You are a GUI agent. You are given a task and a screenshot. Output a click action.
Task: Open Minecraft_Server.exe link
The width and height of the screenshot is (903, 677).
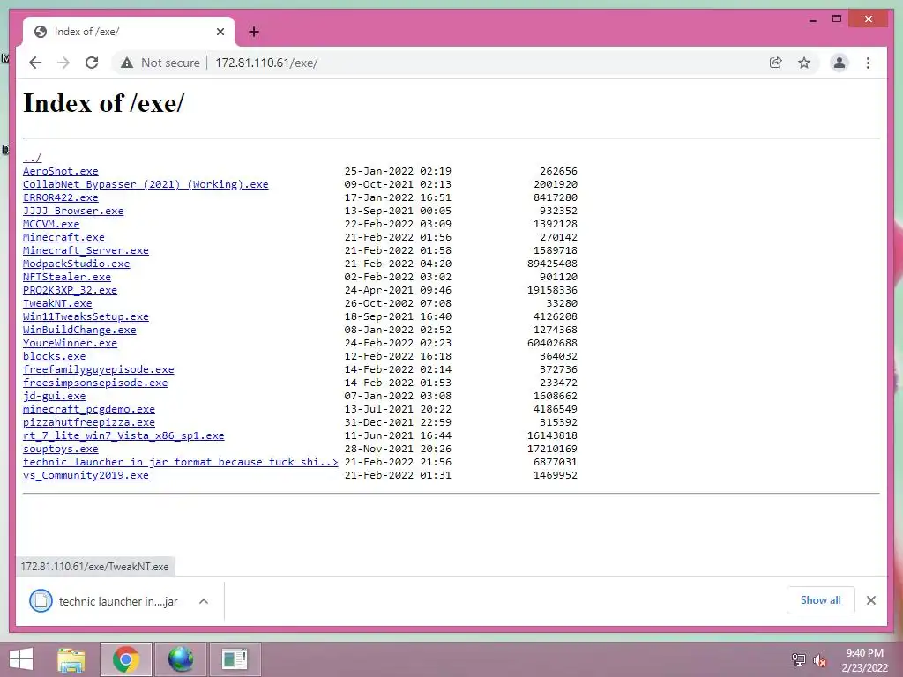click(86, 250)
